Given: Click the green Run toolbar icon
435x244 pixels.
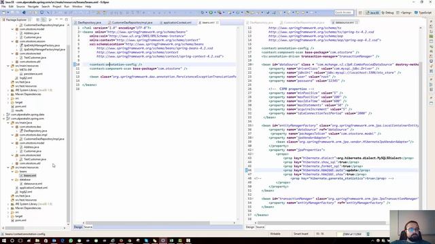Looking at the screenshot, I should click(211, 12).
